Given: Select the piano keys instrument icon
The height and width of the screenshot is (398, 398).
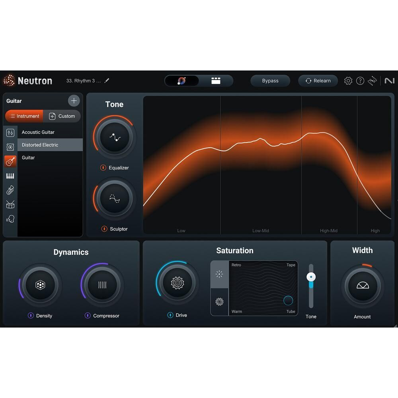Looking at the screenshot, I should point(10,176).
